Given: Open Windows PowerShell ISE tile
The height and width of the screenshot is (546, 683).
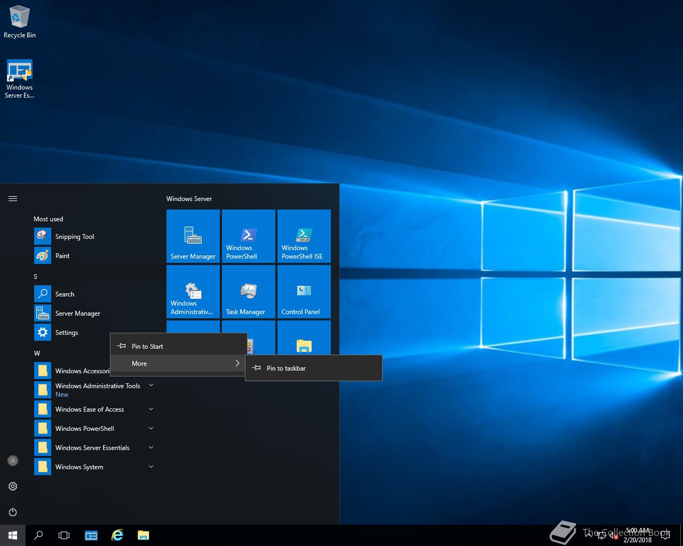Looking at the screenshot, I should click(x=304, y=236).
